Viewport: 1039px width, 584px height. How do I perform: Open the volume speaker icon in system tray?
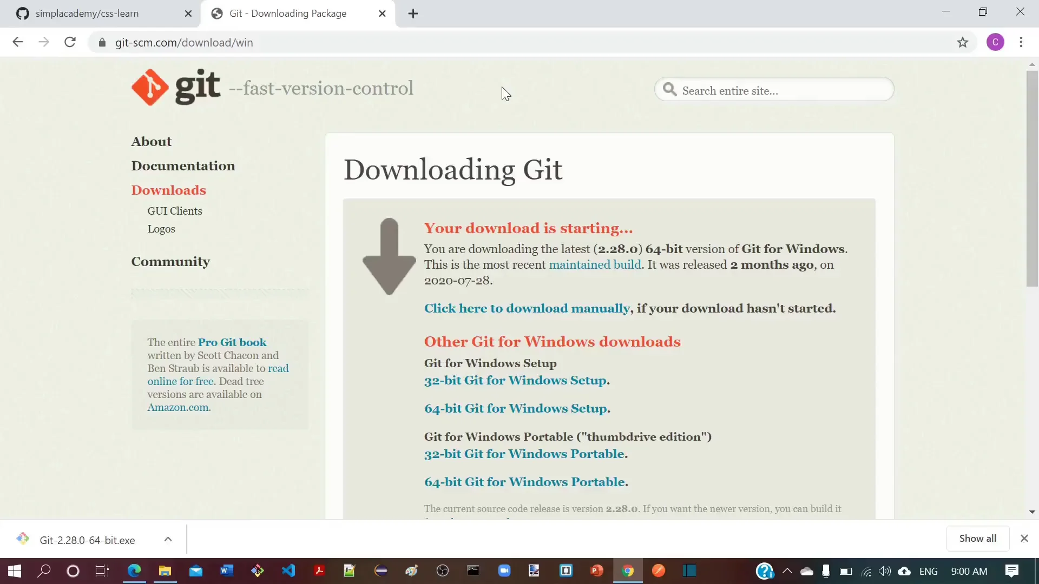pos(884,572)
